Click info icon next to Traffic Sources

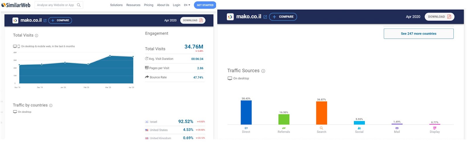click(263, 71)
